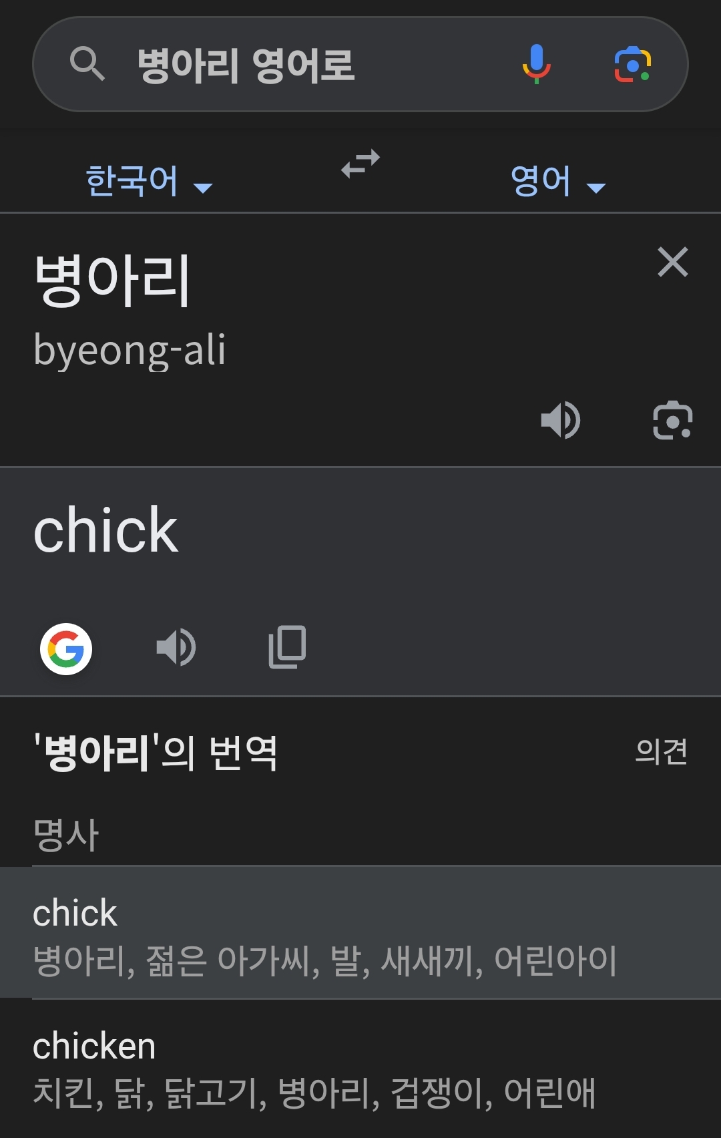Viewport: 721px width, 1138px height.
Task: Select the chick translation entry
Action: [x=360, y=933]
